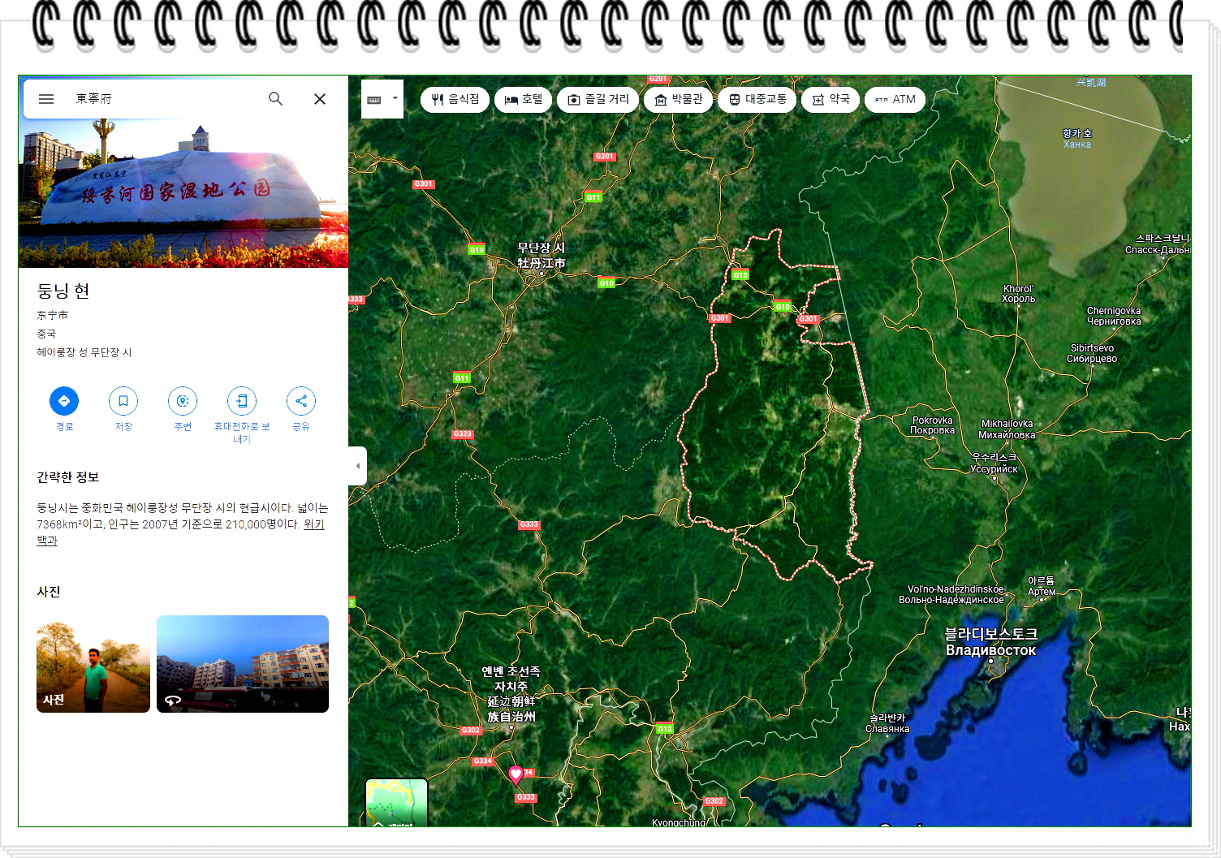
Task: Open the 사진 photo thumbnail with man
Action: tap(93, 664)
